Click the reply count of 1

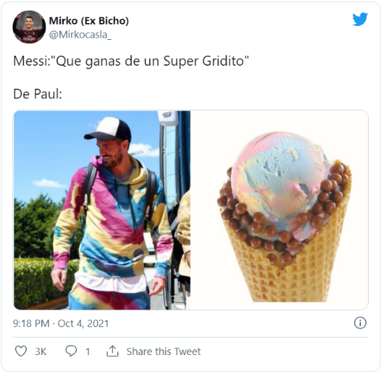pyautogui.click(x=88, y=352)
